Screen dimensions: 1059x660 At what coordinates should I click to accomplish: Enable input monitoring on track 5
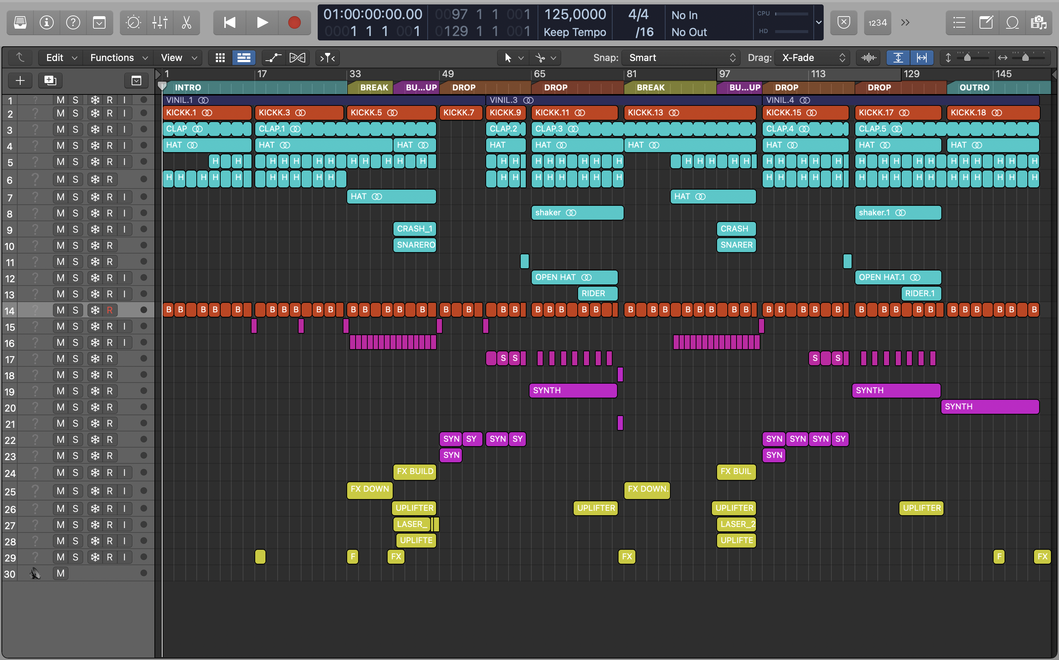pyautogui.click(x=124, y=161)
